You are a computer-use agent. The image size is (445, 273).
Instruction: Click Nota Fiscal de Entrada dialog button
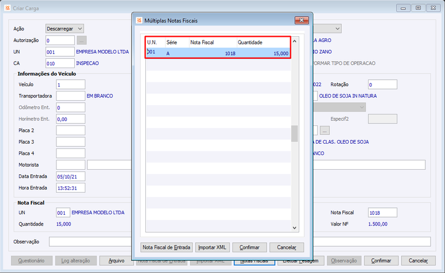tap(166, 247)
